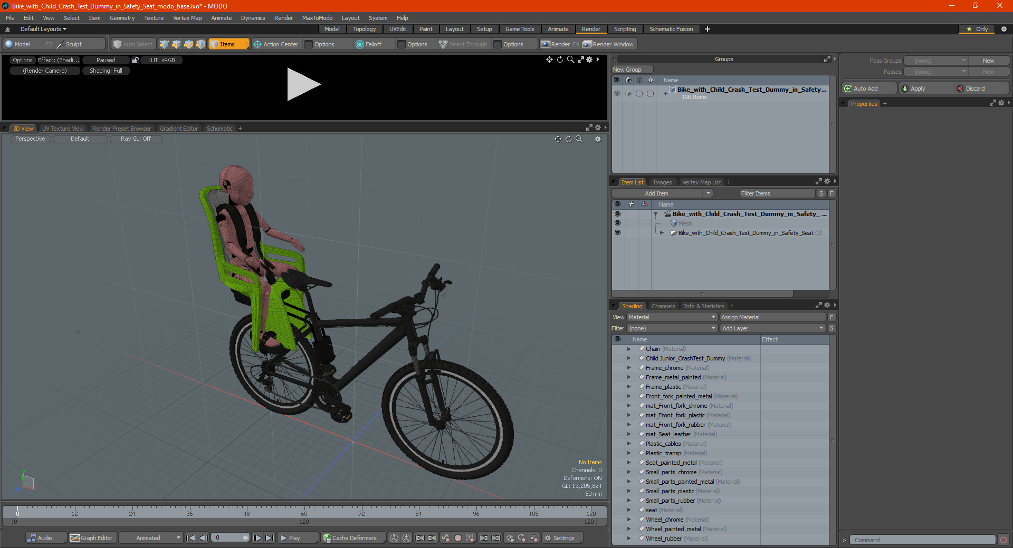Switch to UV Texture View tab
Viewport: 1013px width, 548px height.
click(63, 129)
